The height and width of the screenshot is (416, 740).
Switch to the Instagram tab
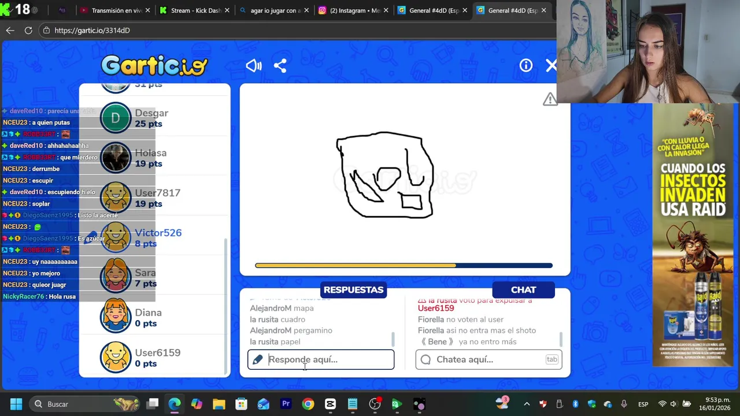click(x=353, y=10)
